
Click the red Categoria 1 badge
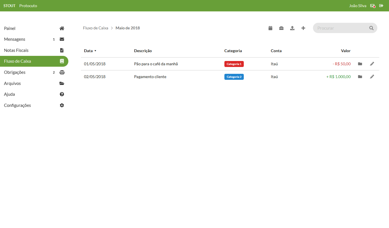click(234, 64)
